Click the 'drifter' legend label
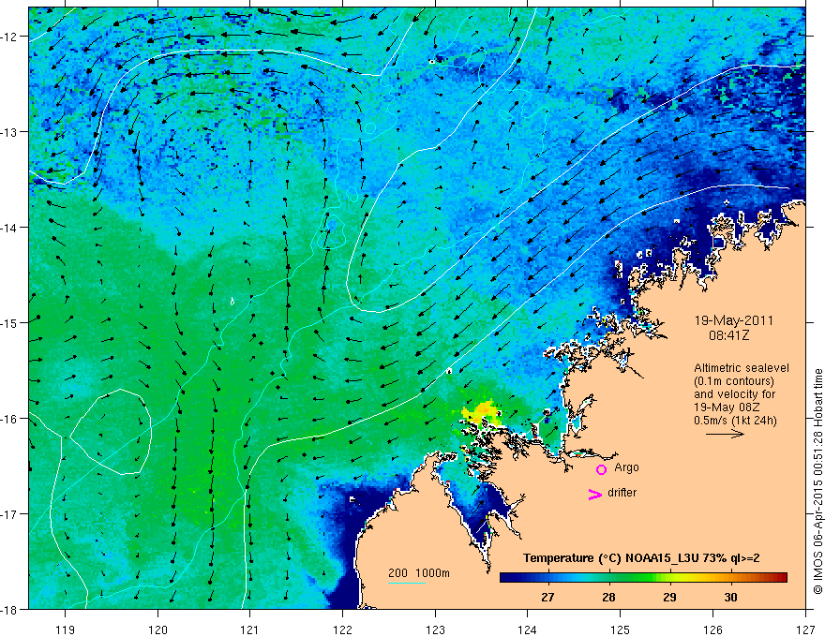825x637 pixels. tap(622, 493)
